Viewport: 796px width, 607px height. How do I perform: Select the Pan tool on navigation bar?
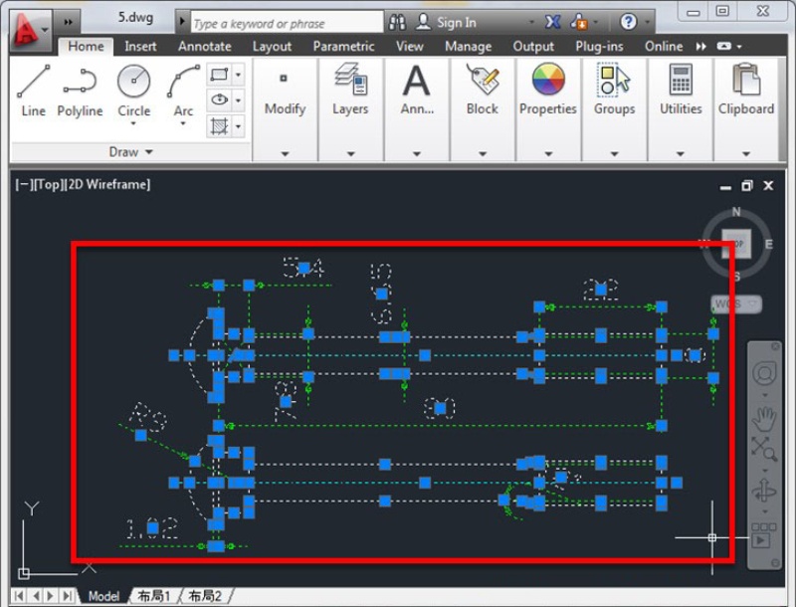pos(765,418)
